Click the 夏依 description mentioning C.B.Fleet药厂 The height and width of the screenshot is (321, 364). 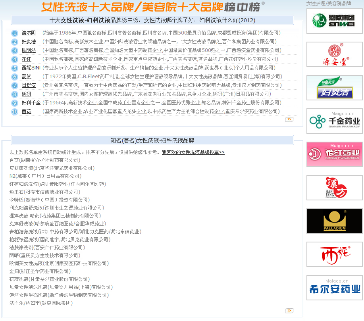click(162, 77)
